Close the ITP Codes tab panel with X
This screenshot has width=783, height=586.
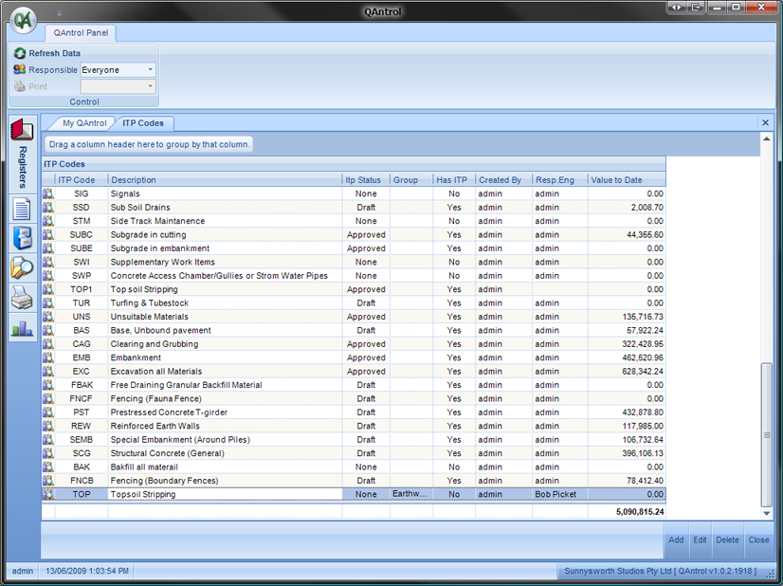[766, 122]
